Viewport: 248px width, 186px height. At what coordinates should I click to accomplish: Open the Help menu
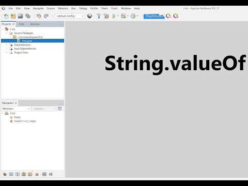[137, 8]
